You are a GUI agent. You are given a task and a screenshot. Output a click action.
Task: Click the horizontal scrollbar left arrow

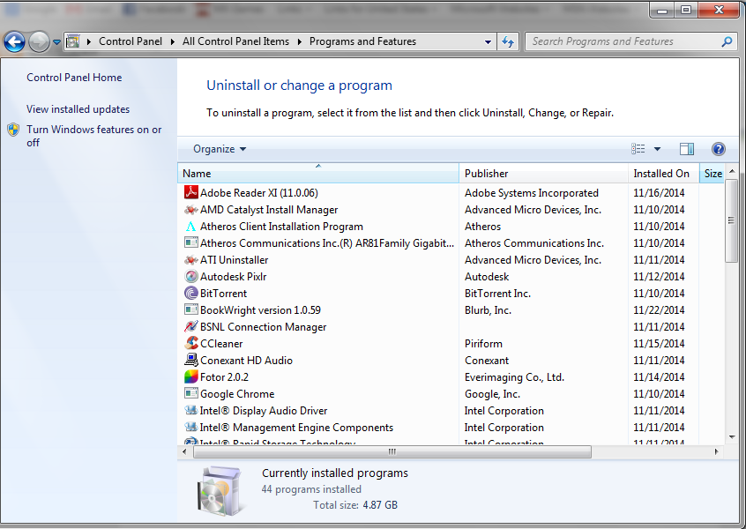tap(184, 451)
